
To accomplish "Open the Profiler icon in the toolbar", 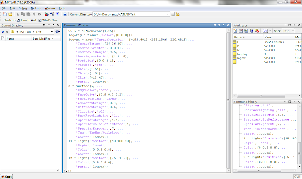I will pyautogui.click(x=58, y=14).
